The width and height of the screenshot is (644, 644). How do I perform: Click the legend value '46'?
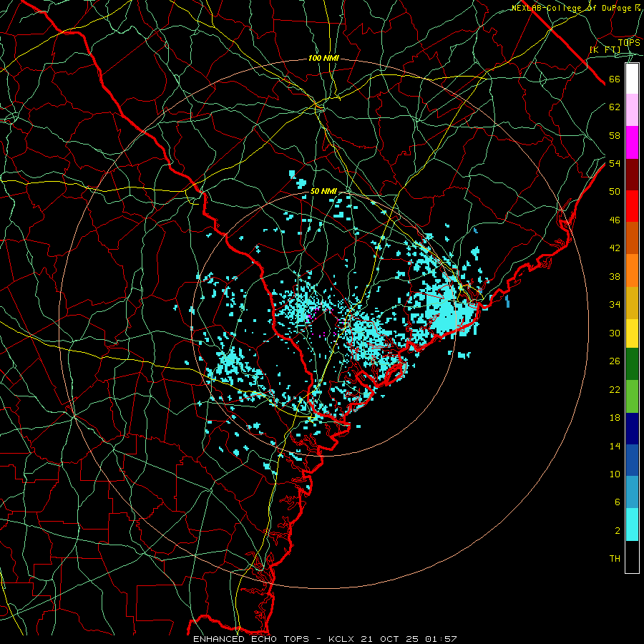click(x=615, y=220)
